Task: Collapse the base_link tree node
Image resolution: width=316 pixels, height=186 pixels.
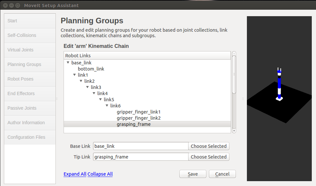Action: [68, 63]
